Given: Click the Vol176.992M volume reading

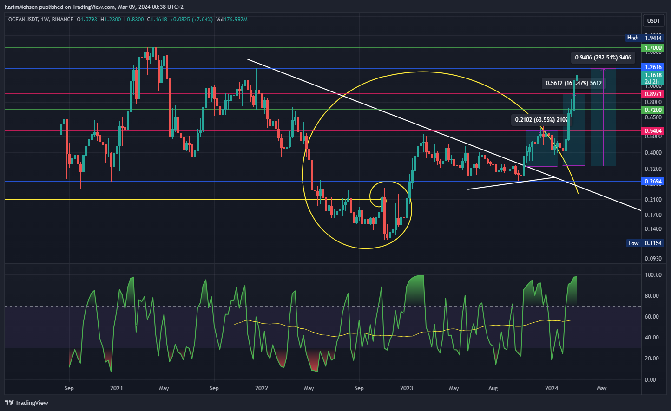Looking at the screenshot, I should [232, 20].
